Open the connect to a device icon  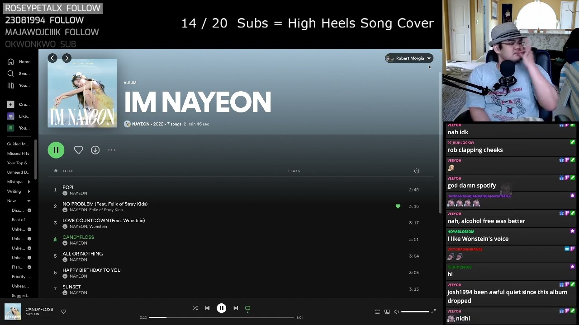pos(387,311)
